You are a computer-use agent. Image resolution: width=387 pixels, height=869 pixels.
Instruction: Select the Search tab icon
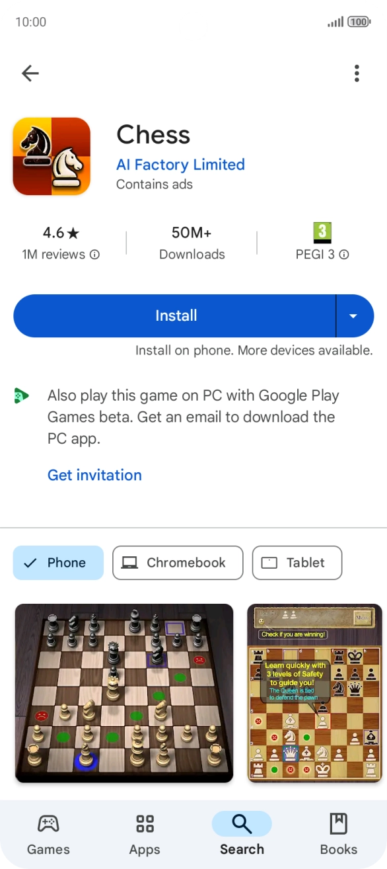point(242,825)
